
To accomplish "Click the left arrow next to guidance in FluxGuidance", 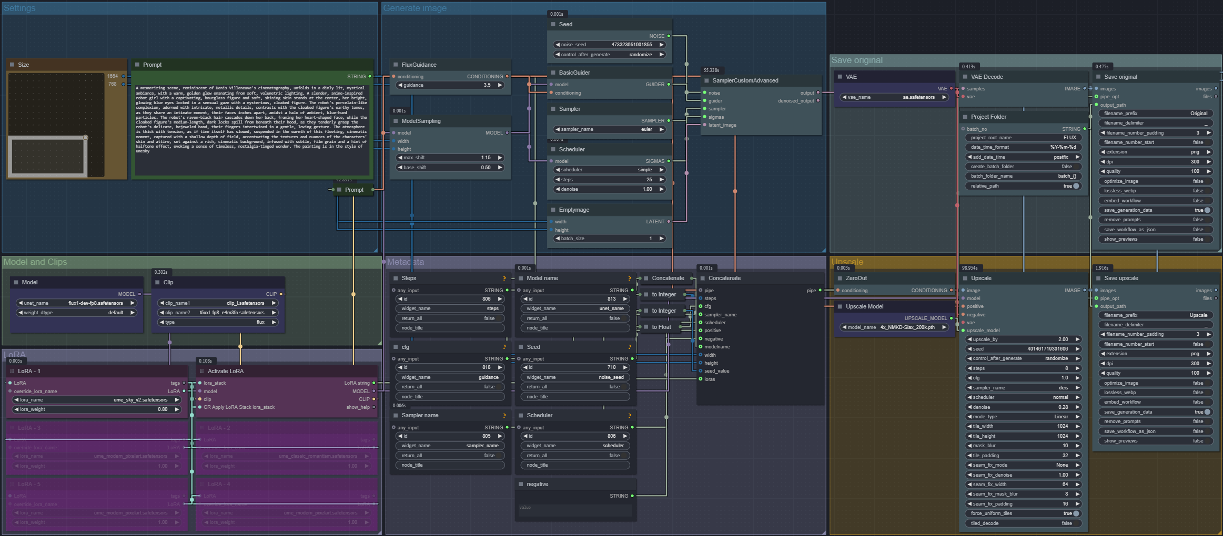I will click(x=400, y=85).
